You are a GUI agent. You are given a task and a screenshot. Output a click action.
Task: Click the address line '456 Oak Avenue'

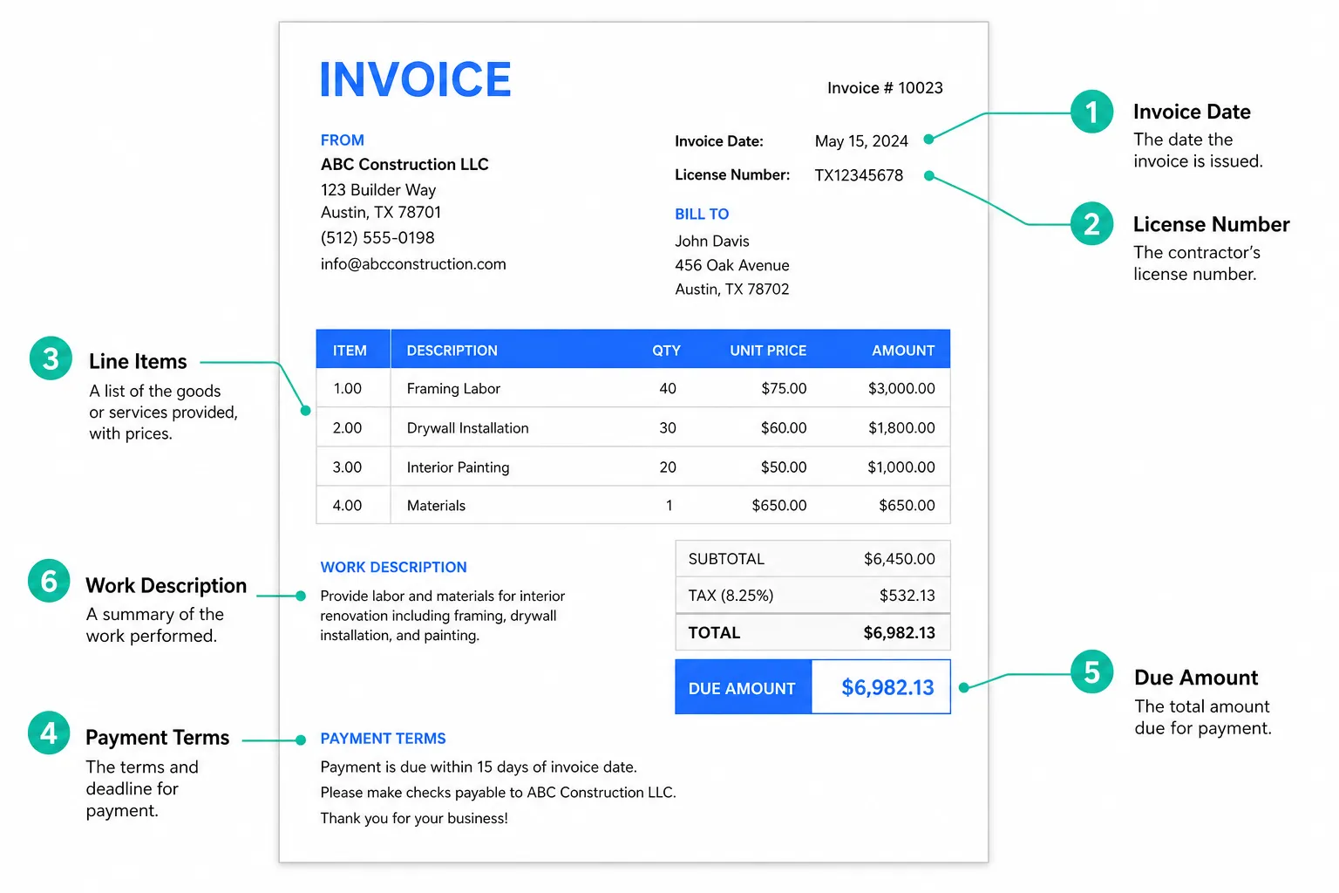[x=732, y=266]
